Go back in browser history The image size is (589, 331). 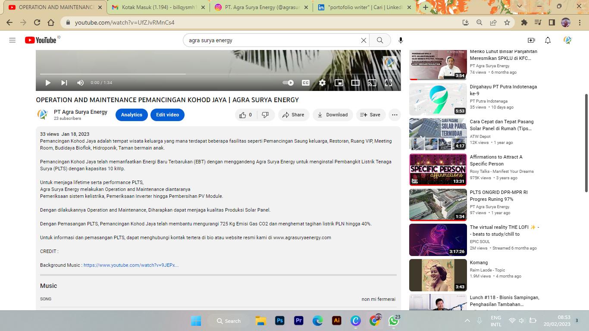click(9, 22)
